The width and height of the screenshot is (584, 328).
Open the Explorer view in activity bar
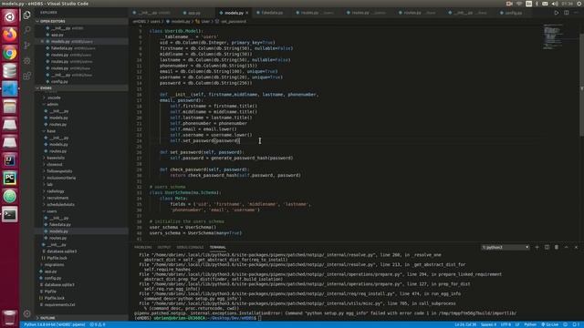[x=26, y=15]
